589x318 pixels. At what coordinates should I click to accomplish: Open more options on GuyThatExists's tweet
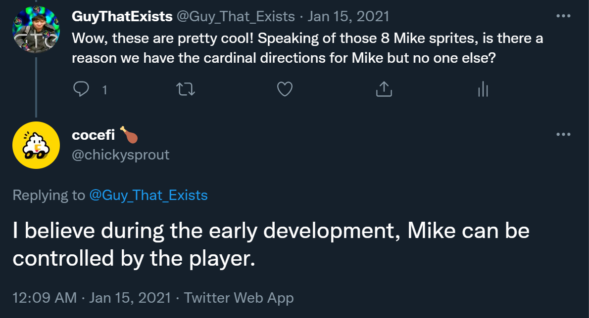point(563,16)
